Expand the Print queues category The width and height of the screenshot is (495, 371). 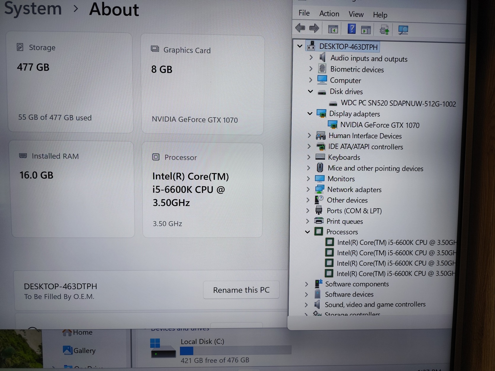click(x=307, y=221)
